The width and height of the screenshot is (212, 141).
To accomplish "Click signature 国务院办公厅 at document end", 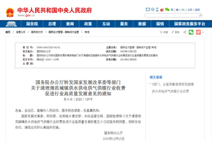I will pos(113,133).
